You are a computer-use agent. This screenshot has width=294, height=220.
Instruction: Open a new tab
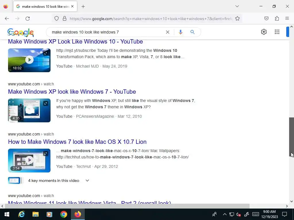tap(83, 7)
